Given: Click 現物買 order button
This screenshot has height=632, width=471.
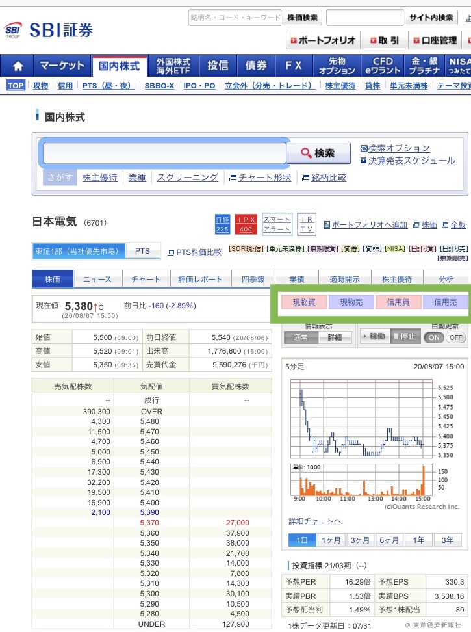Looking at the screenshot, I should [304, 302].
